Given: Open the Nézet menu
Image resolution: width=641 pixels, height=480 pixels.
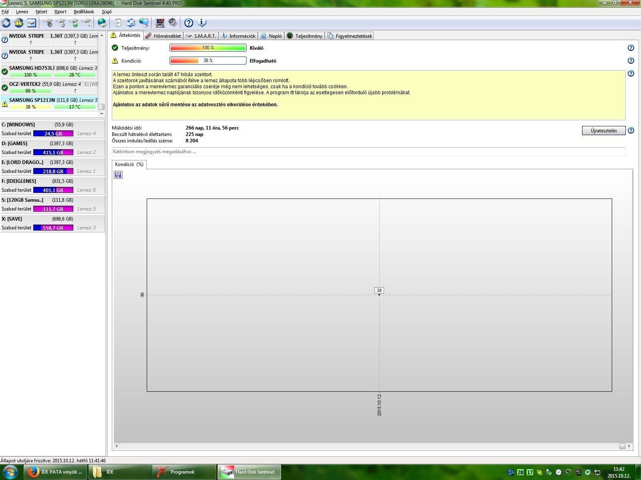Looking at the screenshot, I should (x=41, y=12).
